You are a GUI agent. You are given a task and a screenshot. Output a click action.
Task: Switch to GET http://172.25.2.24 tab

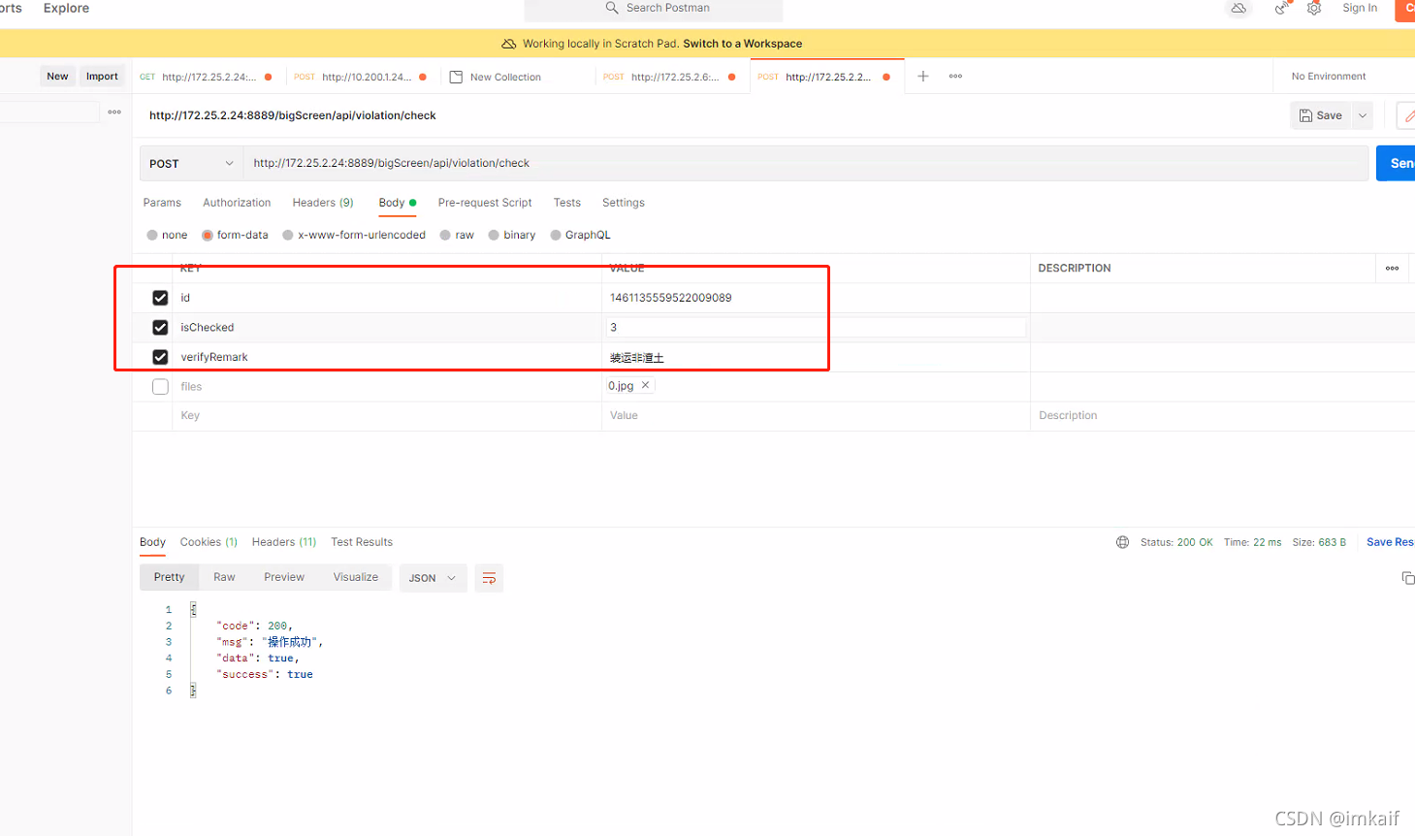(207, 77)
